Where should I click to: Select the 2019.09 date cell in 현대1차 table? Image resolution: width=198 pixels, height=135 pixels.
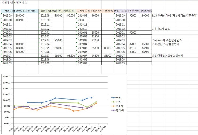pyautogui.click(x=120, y=63)
